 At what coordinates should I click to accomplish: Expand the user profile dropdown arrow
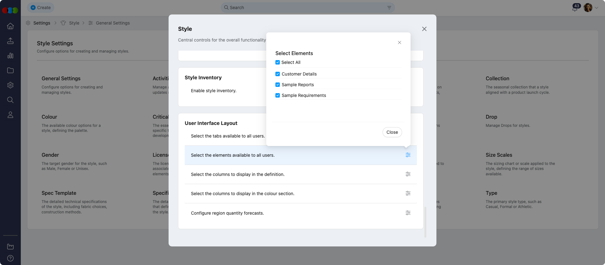click(x=596, y=8)
